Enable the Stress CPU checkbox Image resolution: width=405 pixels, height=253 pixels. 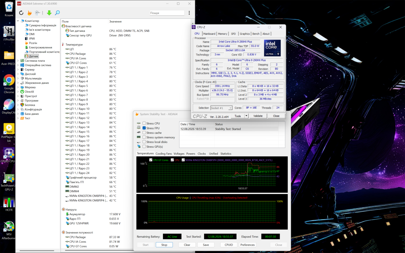pyautogui.click(x=144, y=123)
